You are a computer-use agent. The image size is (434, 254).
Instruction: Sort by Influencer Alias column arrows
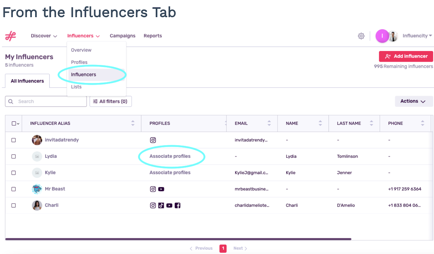pos(133,123)
